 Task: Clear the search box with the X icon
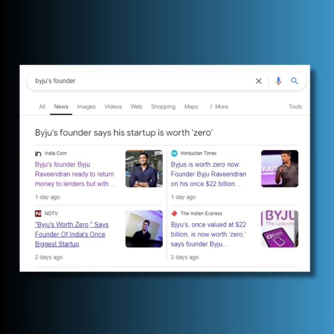point(259,81)
